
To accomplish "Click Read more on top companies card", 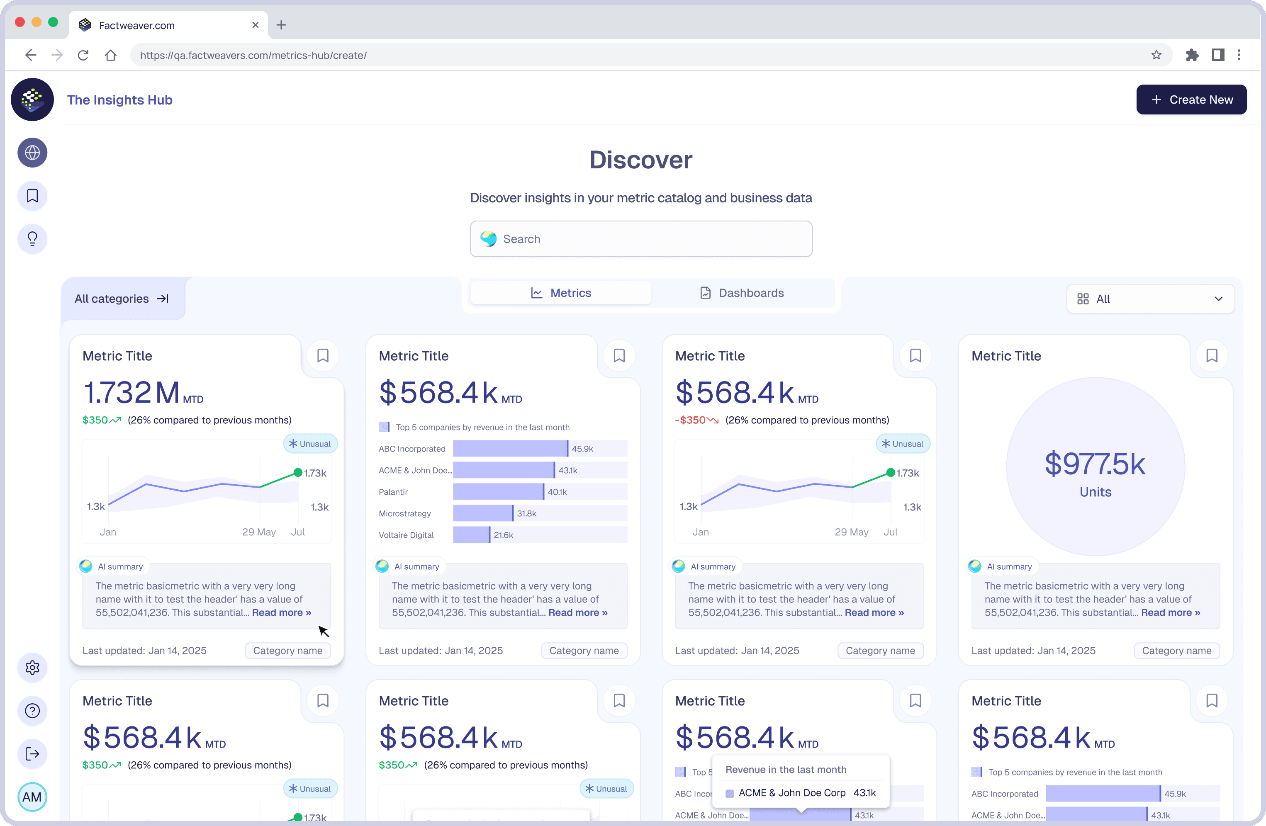I will coord(578,613).
